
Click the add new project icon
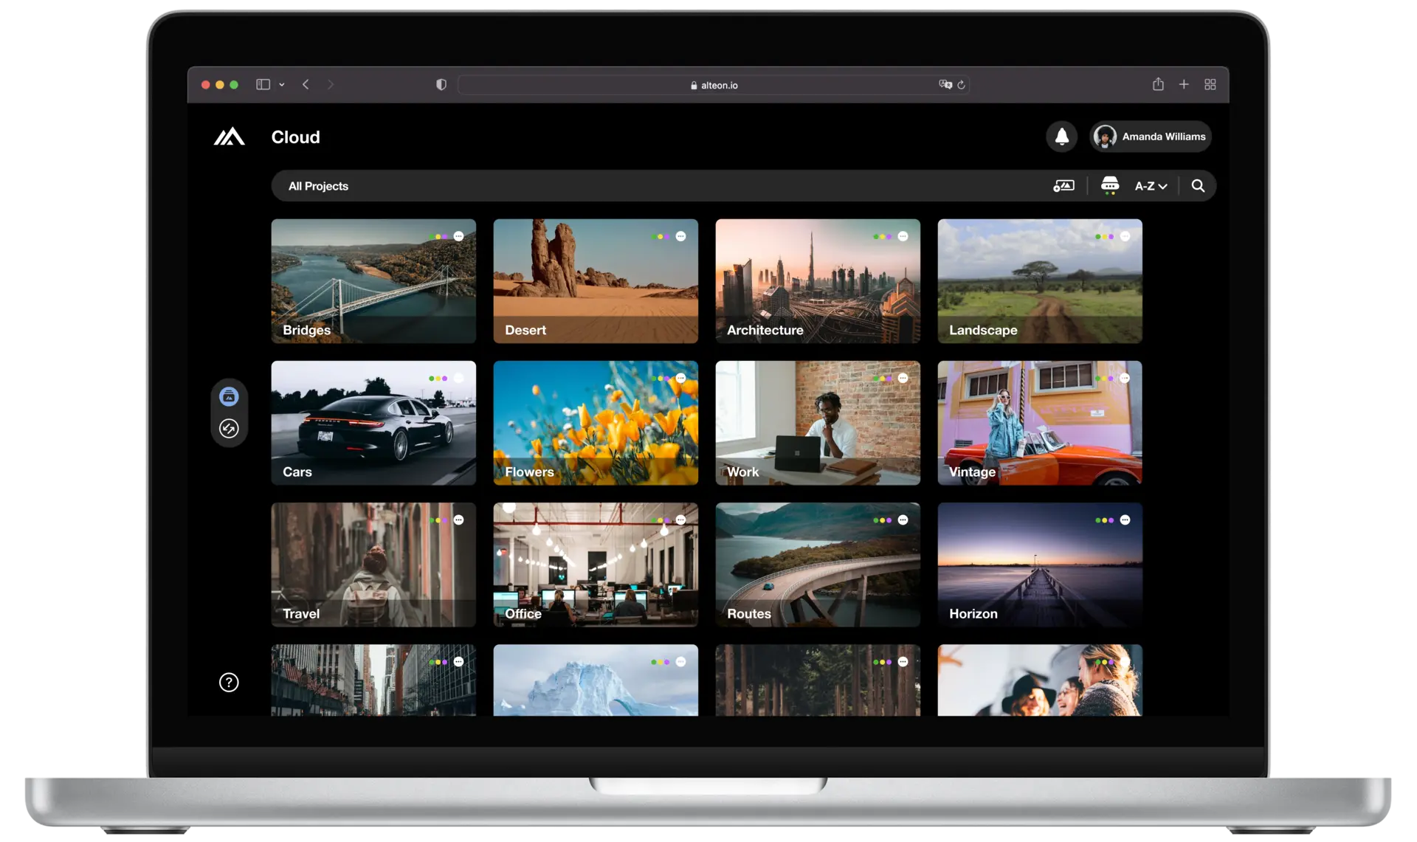coord(1063,186)
